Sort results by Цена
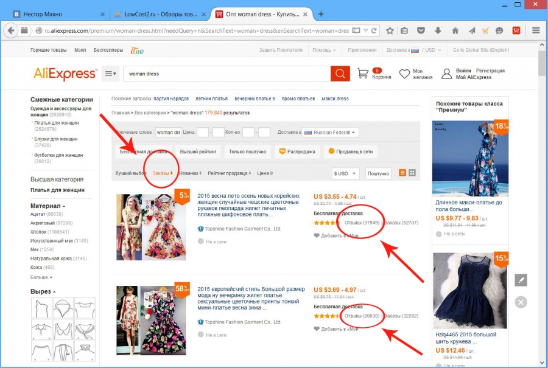 [265, 173]
